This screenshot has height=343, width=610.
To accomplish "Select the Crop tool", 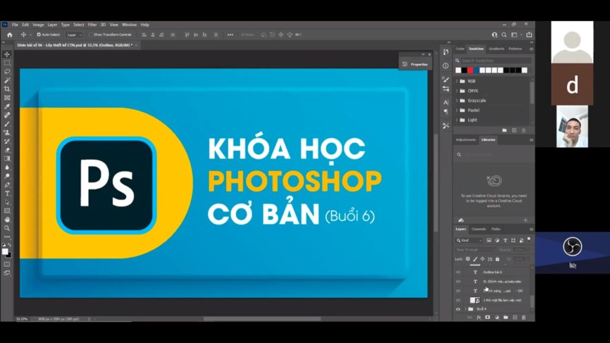I will [x=7, y=89].
